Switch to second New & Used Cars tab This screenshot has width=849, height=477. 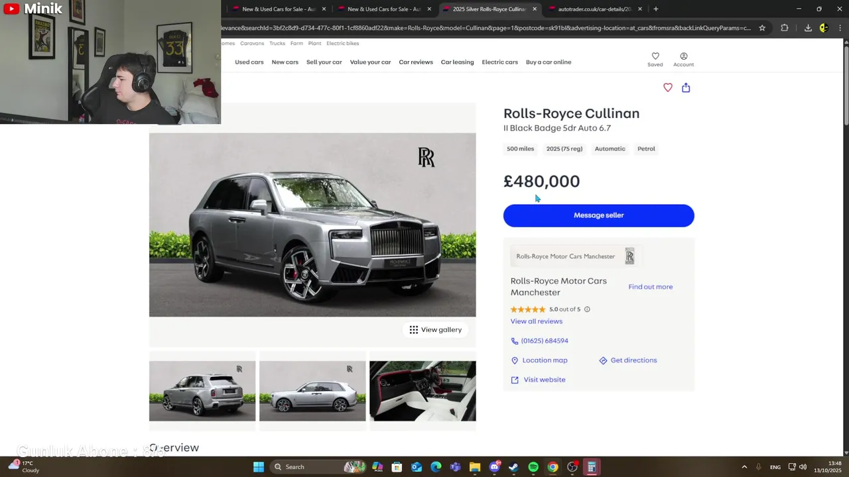tap(383, 9)
